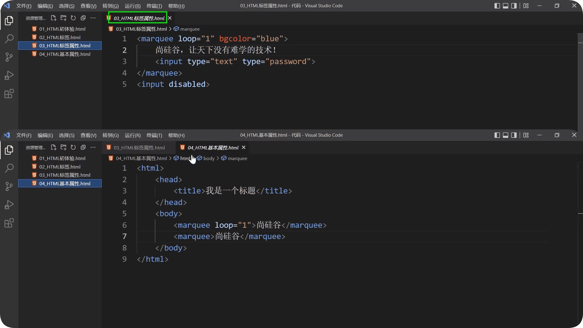
Task: Switch to 03_HTML标签属性.html tab in bottom window
Action: click(x=139, y=148)
